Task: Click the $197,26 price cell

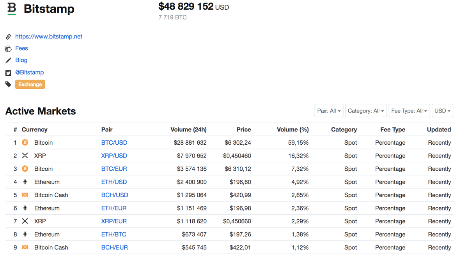Action: pos(240,234)
